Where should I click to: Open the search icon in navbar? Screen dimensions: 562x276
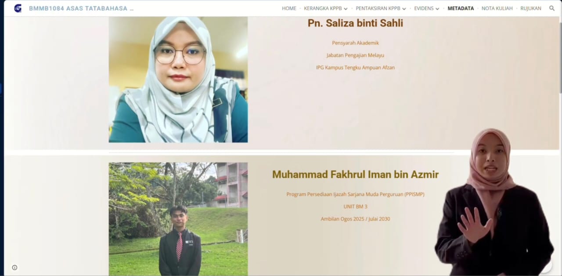pos(552,8)
